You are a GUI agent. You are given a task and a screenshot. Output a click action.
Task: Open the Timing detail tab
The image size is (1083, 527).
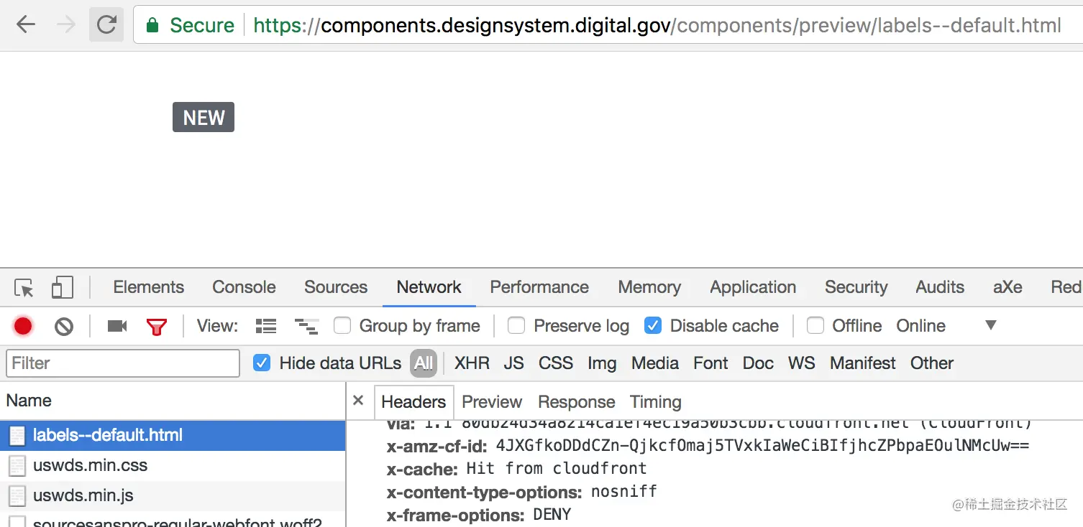656,402
